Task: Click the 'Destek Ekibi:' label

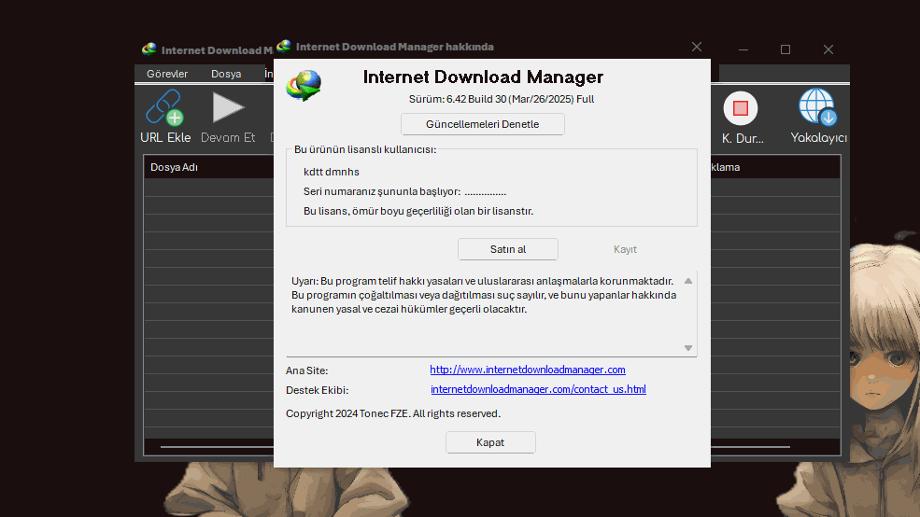Action: [x=317, y=390]
